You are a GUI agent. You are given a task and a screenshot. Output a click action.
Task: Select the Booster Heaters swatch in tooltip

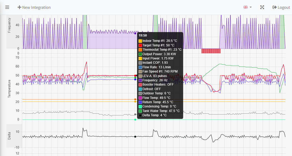coord(140,85)
